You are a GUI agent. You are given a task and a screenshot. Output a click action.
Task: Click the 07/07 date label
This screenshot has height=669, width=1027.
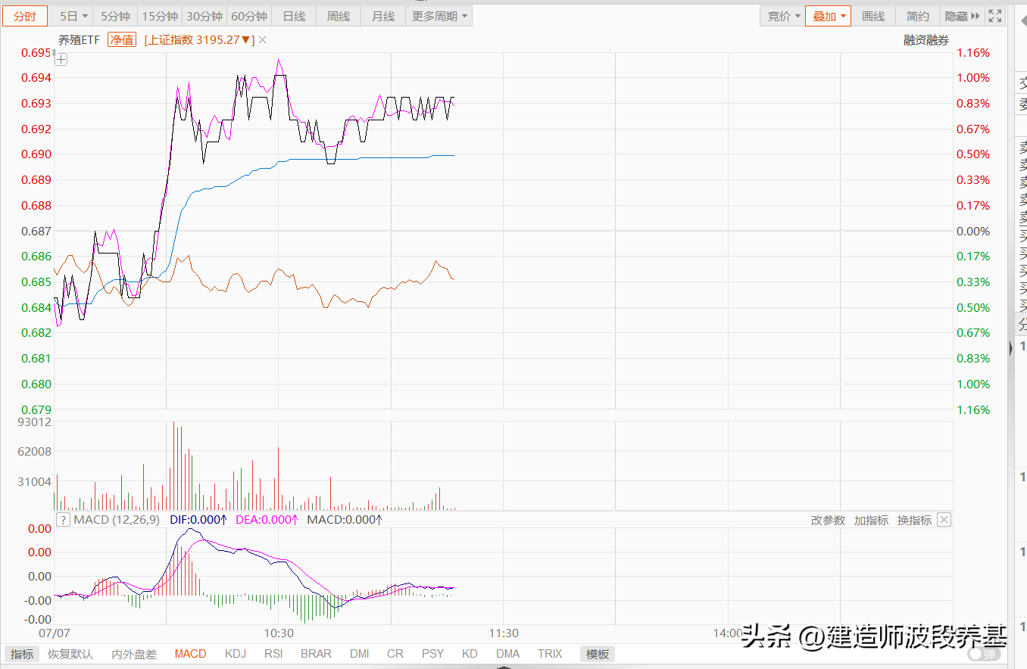(x=54, y=633)
